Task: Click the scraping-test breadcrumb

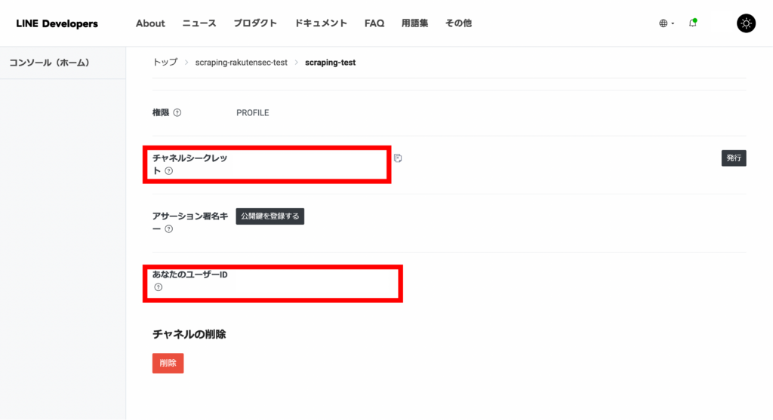Action: tap(331, 63)
